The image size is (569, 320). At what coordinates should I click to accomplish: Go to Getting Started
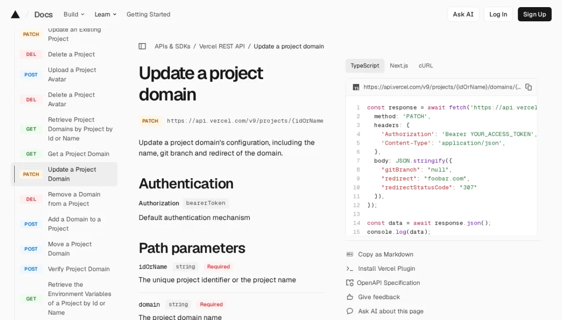point(148,14)
